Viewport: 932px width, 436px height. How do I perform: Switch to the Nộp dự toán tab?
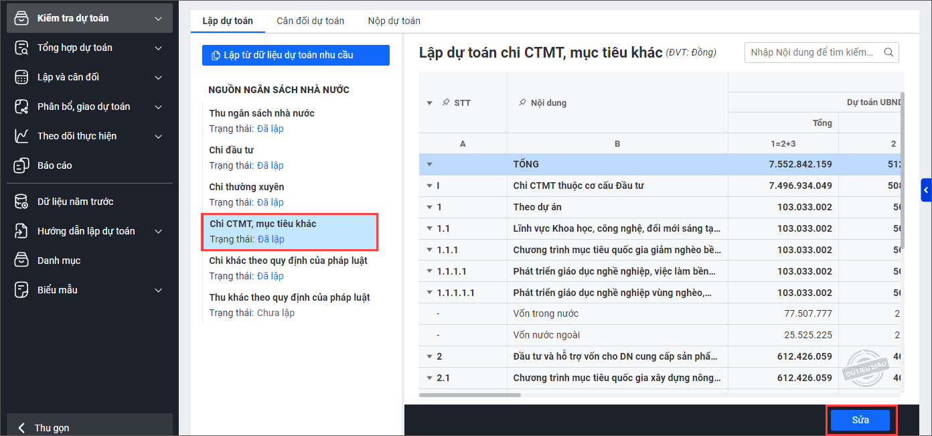point(394,21)
